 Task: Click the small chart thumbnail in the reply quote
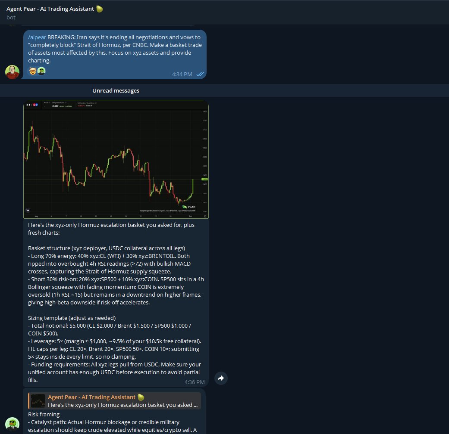tap(38, 401)
